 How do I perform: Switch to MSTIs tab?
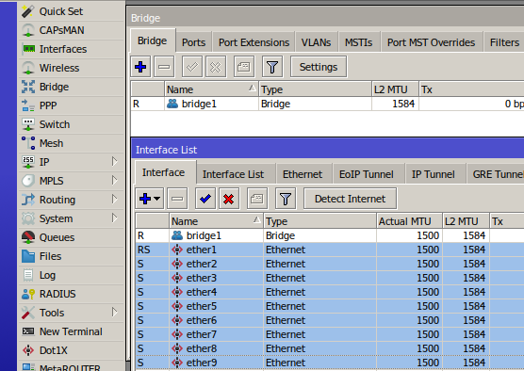pyautogui.click(x=358, y=42)
